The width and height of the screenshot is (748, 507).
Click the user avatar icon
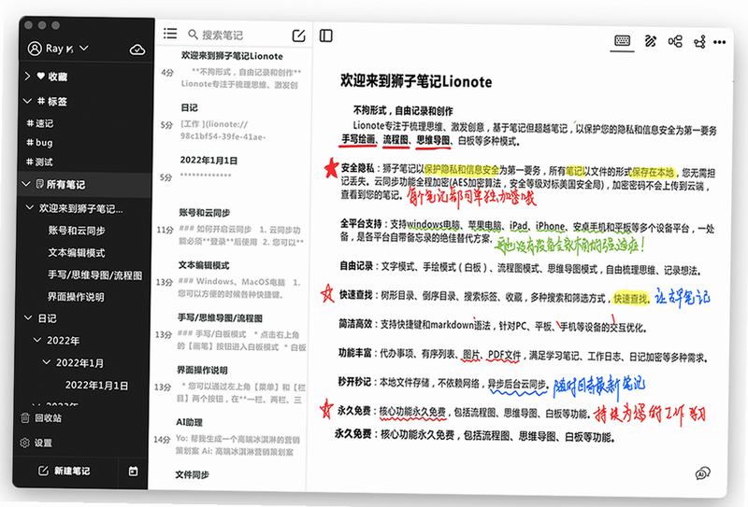point(35,49)
